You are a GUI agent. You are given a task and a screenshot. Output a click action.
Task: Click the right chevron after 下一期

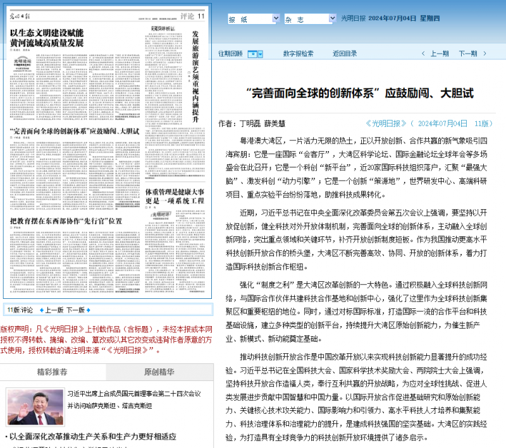click(484, 54)
